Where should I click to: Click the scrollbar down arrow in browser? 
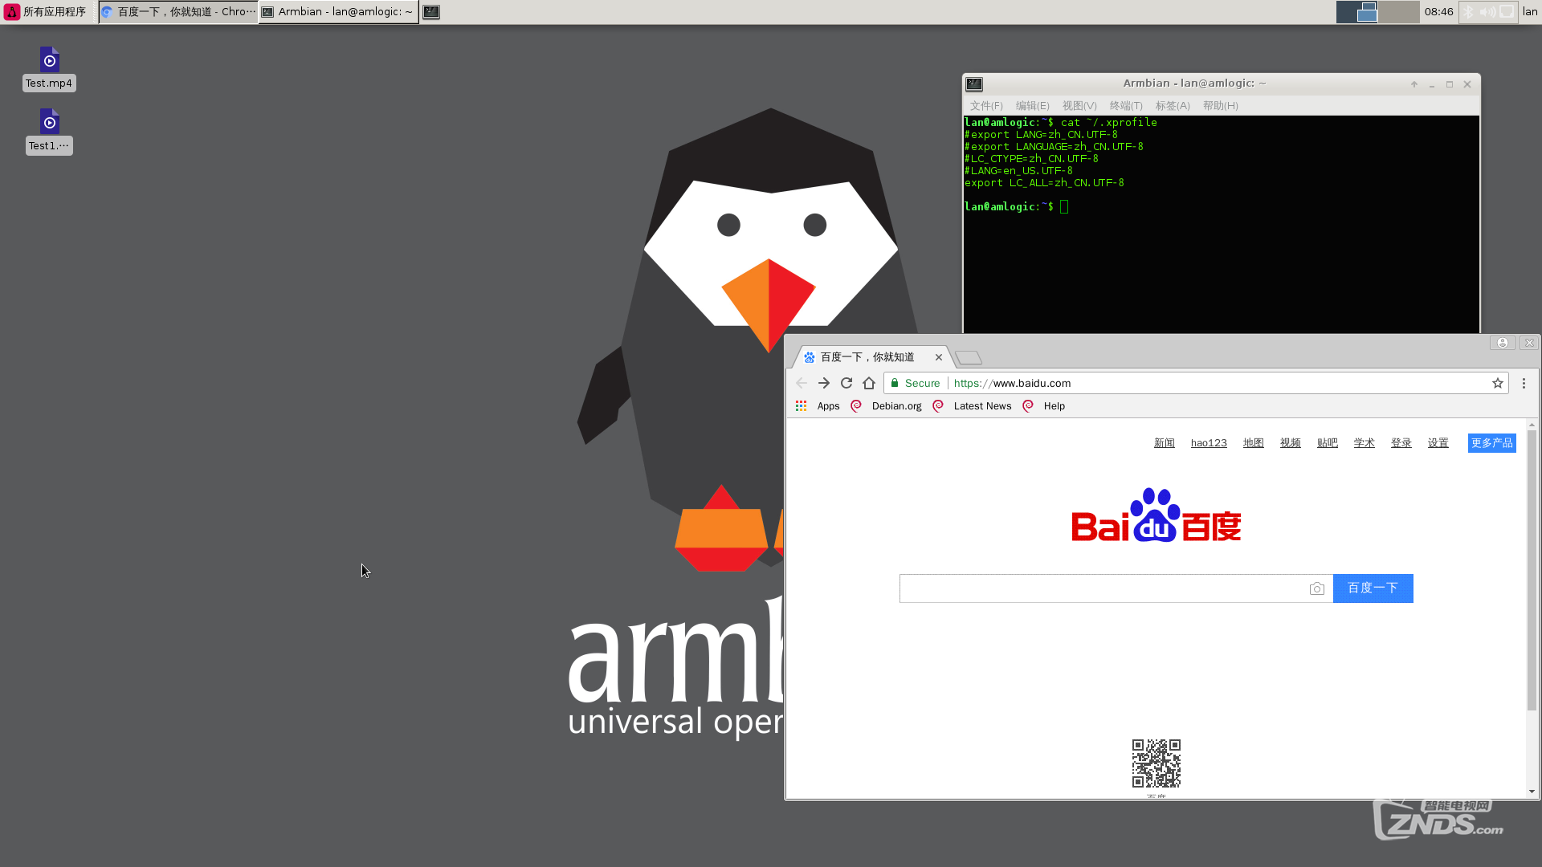point(1532,792)
